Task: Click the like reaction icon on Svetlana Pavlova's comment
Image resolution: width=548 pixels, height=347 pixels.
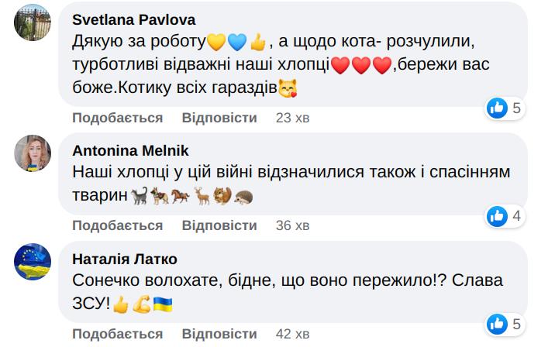Action: 497,108
